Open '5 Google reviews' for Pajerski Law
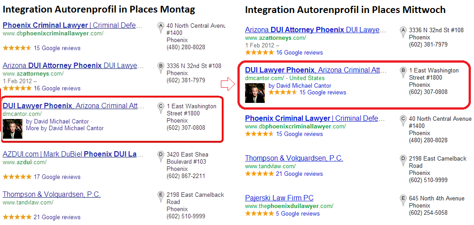 pyautogui.click(x=298, y=213)
